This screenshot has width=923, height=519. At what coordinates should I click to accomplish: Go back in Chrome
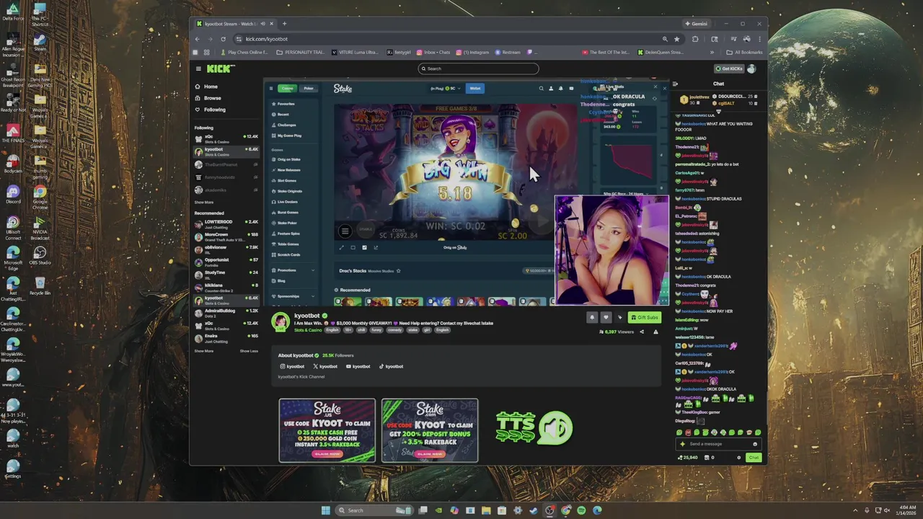198,39
